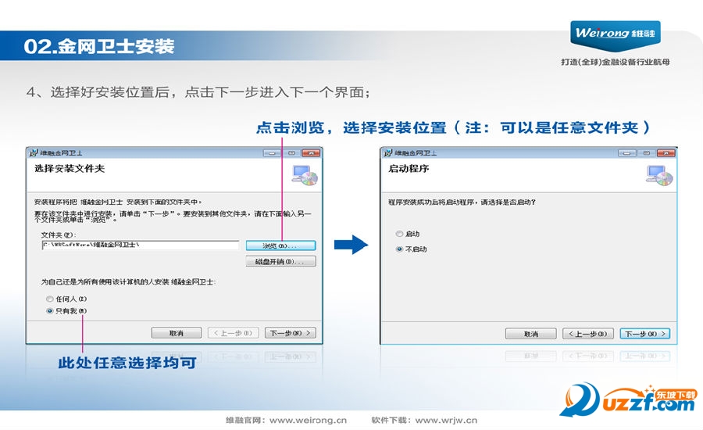Maximize the 选择安装文件夹 installer window
Screen dimensions: 703x430
291,153
